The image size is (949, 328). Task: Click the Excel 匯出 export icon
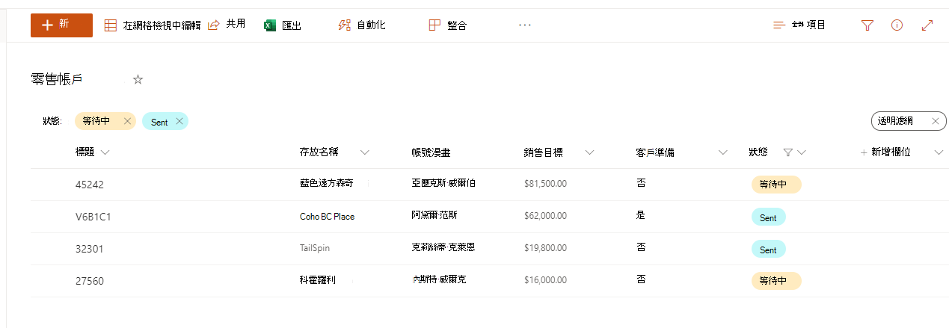[x=270, y=25]
